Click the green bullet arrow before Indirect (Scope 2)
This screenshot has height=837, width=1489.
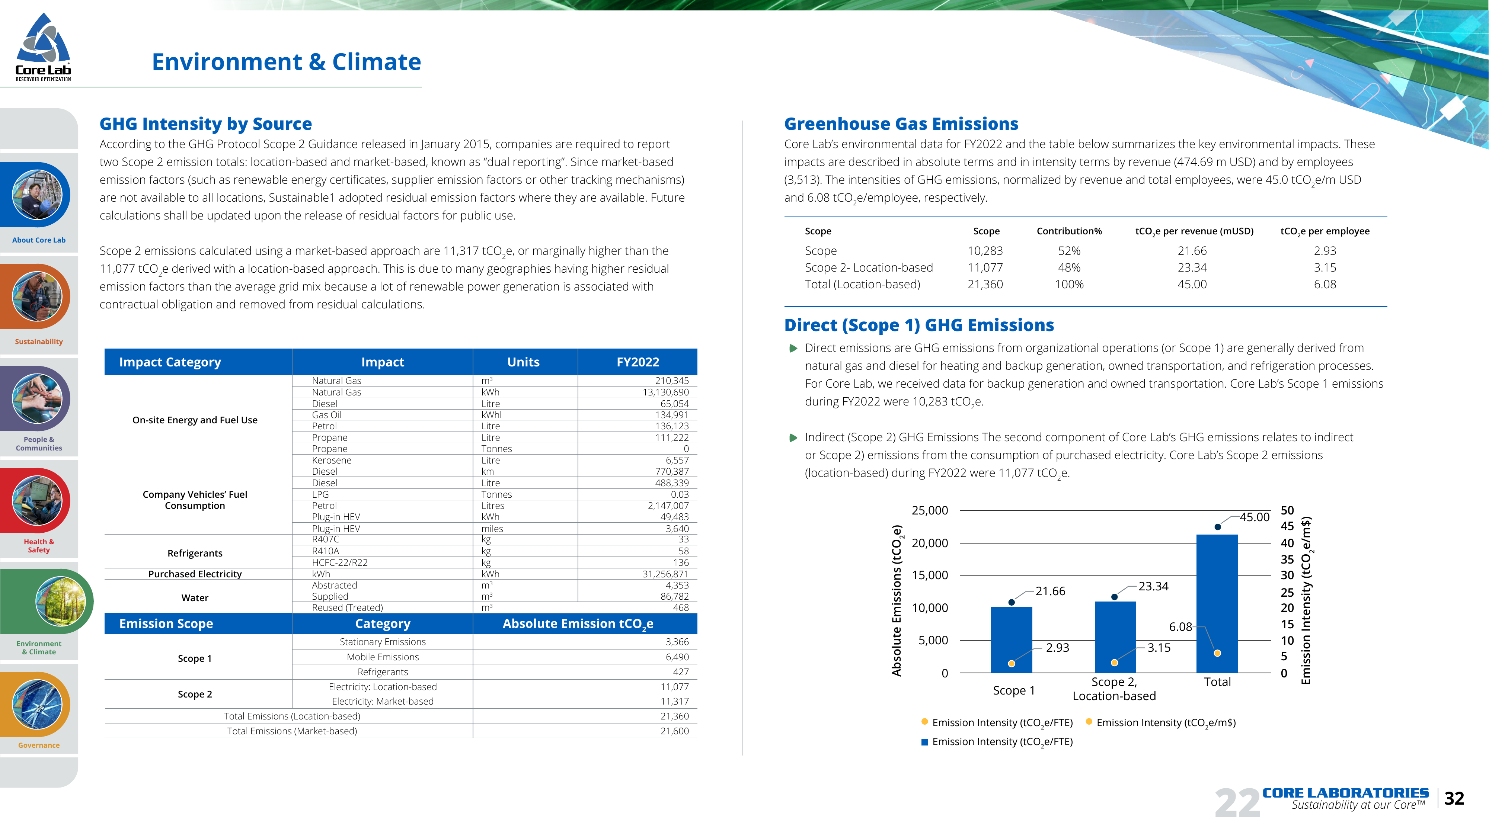[794, 438]
